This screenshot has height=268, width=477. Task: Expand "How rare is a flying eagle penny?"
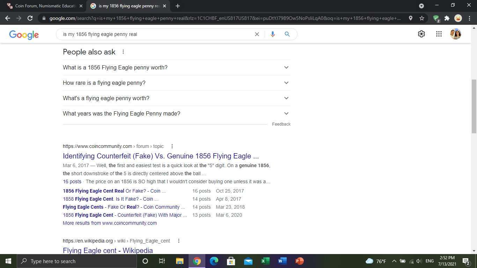(x=176, y=83)
